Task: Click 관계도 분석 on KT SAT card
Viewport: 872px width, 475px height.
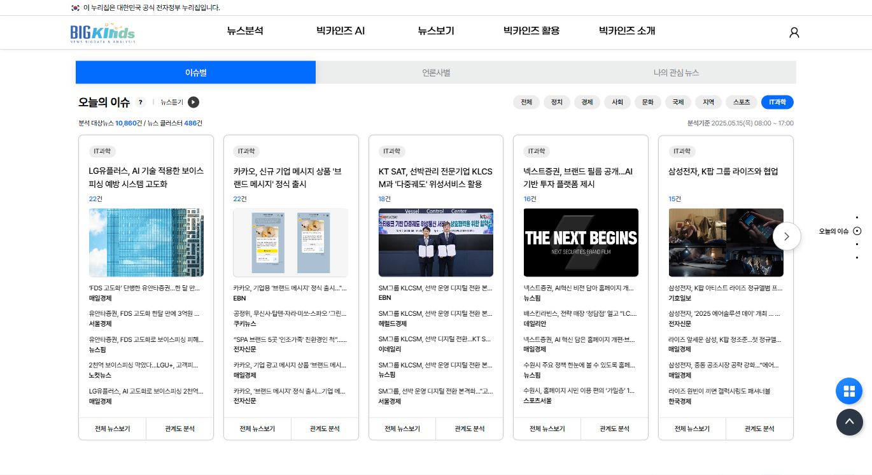Action: click(470, 429)
